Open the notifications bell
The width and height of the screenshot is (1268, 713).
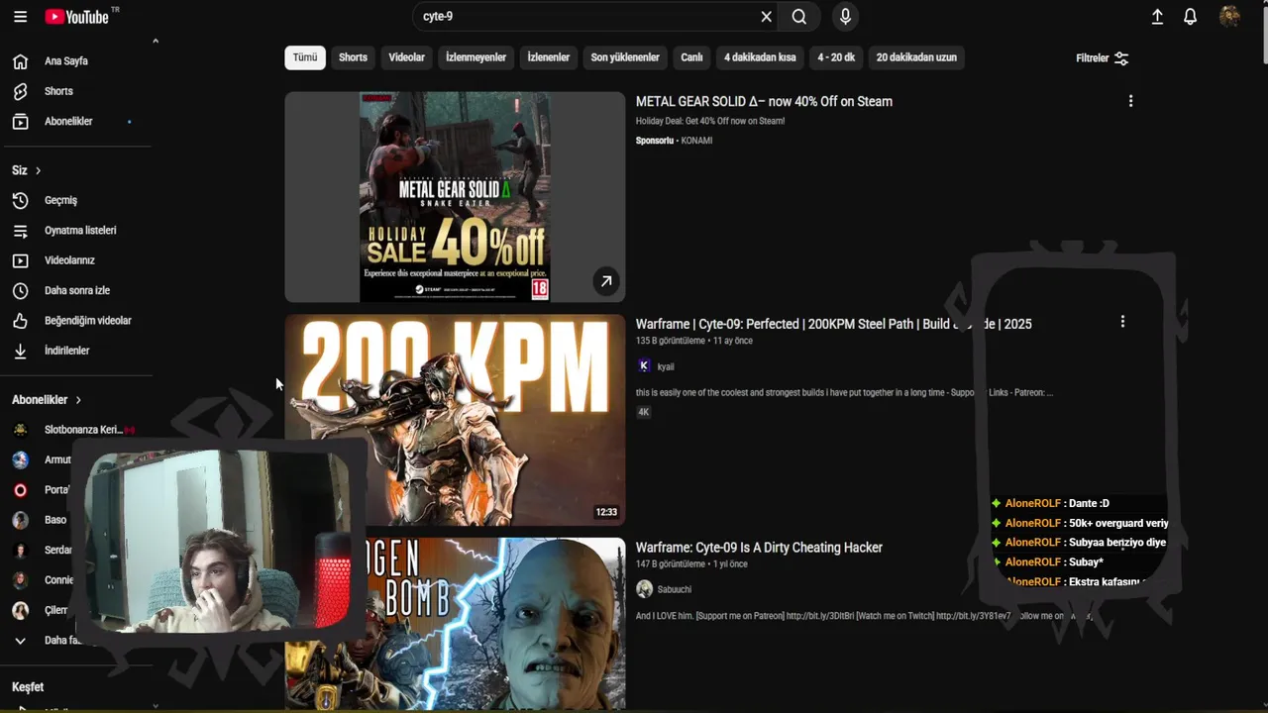1191,17
